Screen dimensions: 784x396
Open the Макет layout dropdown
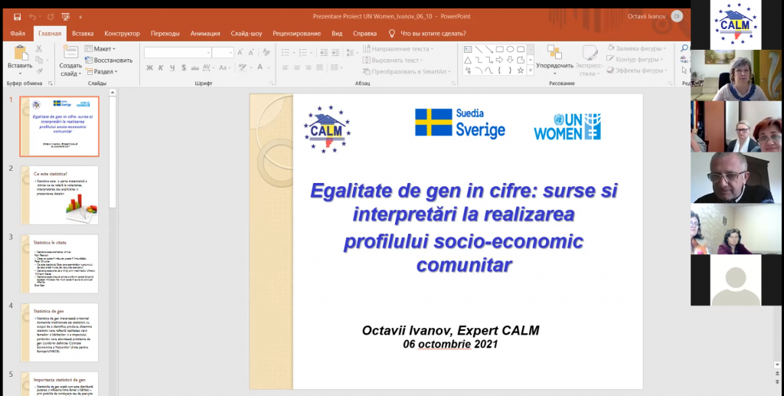point(100,48)
